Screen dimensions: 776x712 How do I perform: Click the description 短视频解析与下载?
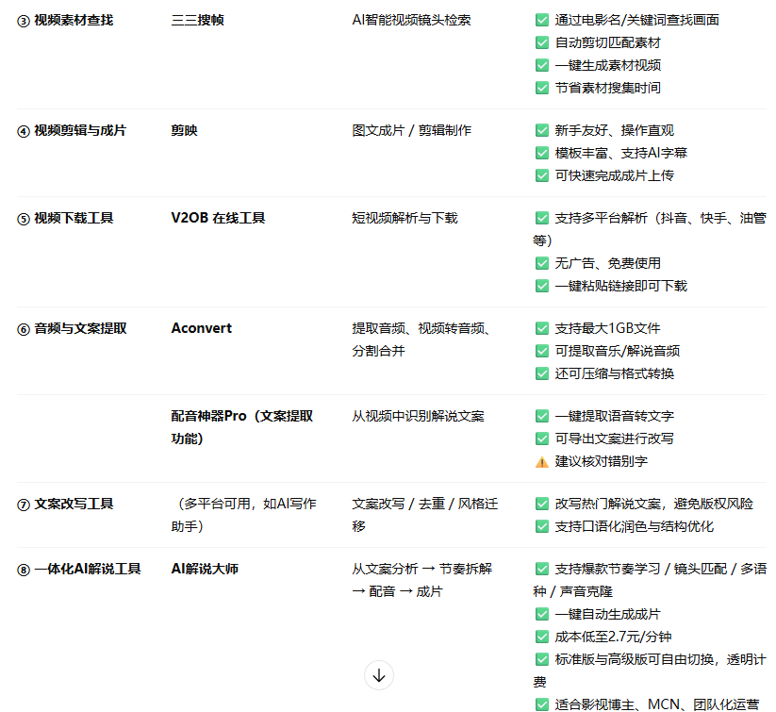405,219
